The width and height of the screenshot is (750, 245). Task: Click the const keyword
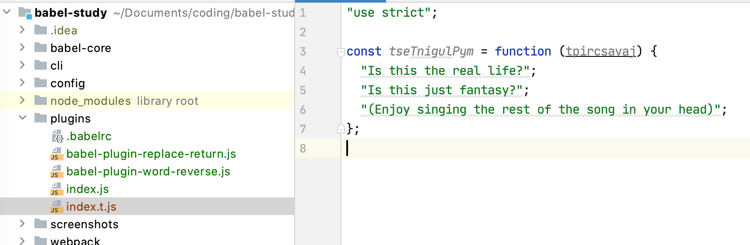pos(364,52)
